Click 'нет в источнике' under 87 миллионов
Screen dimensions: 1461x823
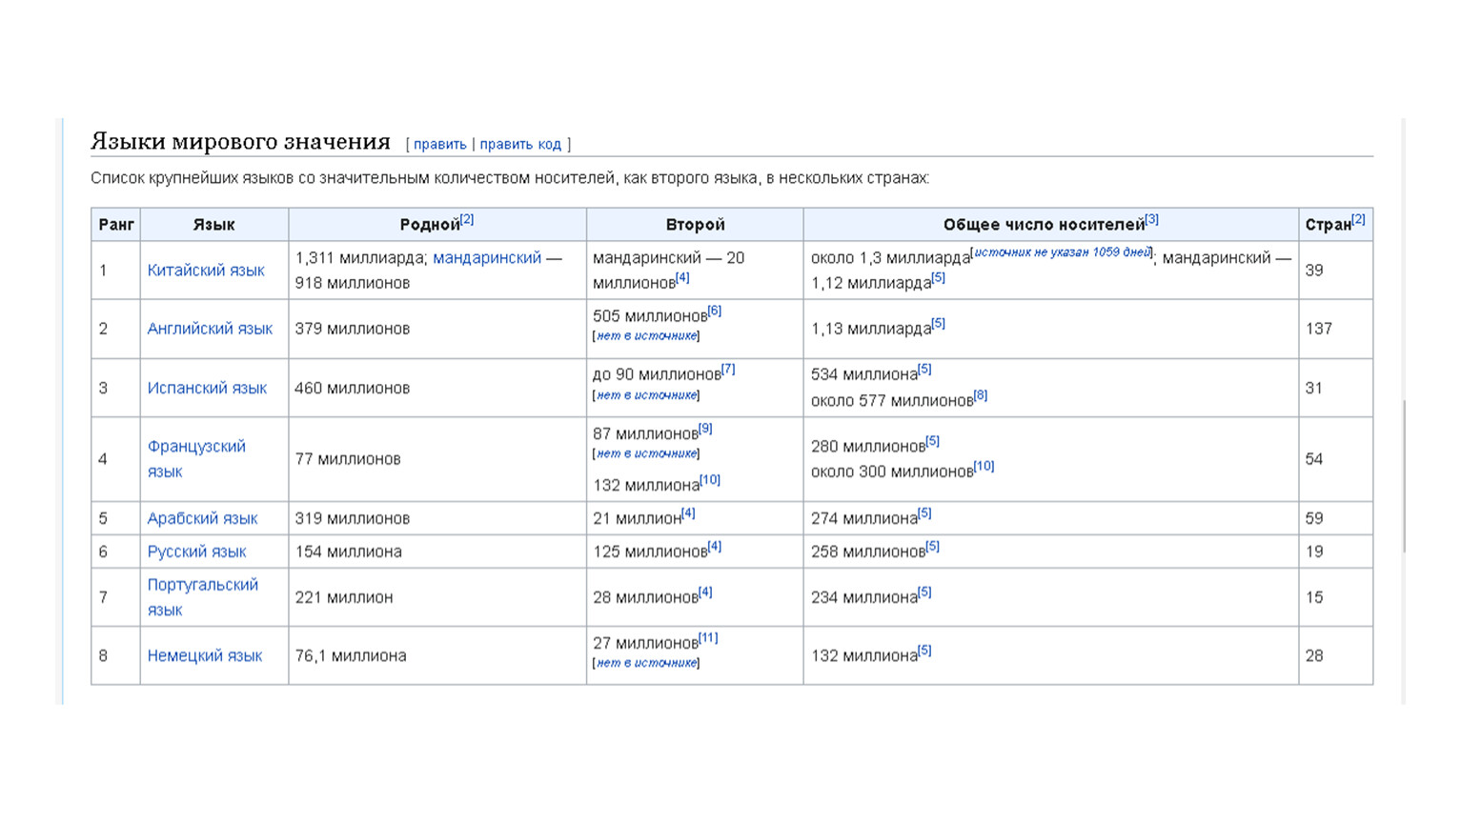tap(646, 454)
